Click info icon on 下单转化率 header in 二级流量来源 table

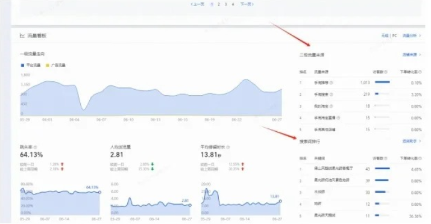point(420,72)
